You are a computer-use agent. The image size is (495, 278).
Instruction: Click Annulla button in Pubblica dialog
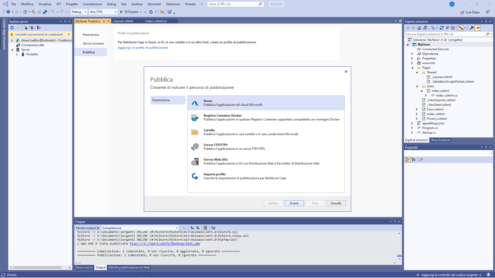click(x=336, y=203)
